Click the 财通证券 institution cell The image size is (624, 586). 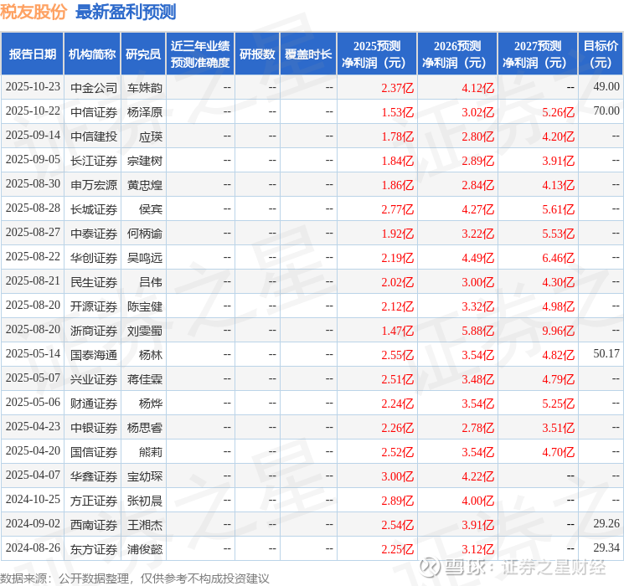click(x=94, y=404)
